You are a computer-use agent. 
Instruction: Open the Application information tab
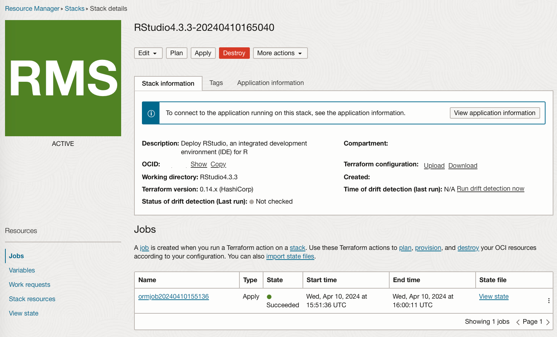click(x=271, y=83)
